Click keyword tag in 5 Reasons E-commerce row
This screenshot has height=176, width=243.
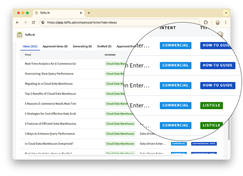(x=116, y=104)
